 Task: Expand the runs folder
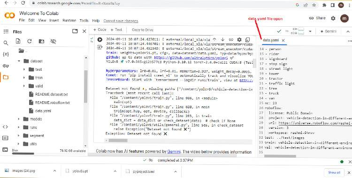point(19,127)
